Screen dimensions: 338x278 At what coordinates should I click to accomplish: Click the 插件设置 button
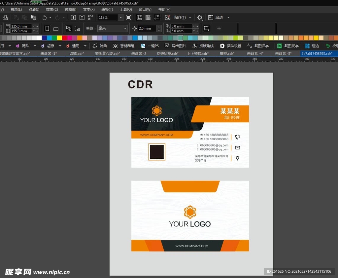pyautogui.click(x=231, y=46)
